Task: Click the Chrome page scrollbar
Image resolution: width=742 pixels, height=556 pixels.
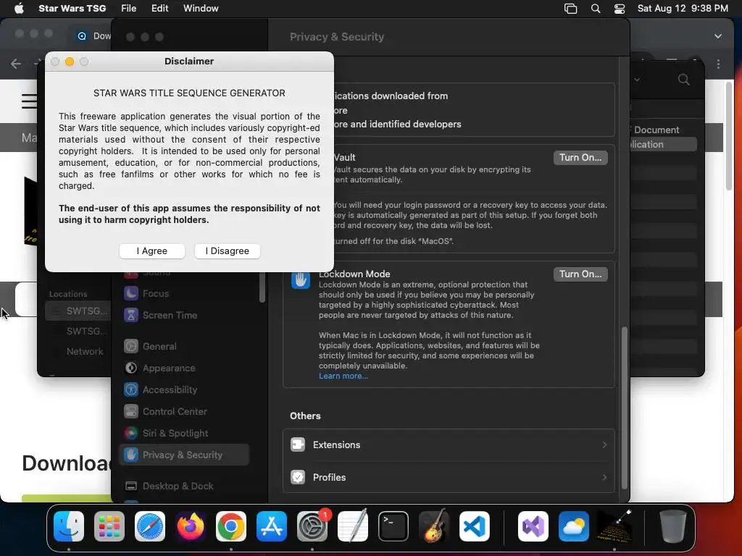Action: (x=729, y=136)
